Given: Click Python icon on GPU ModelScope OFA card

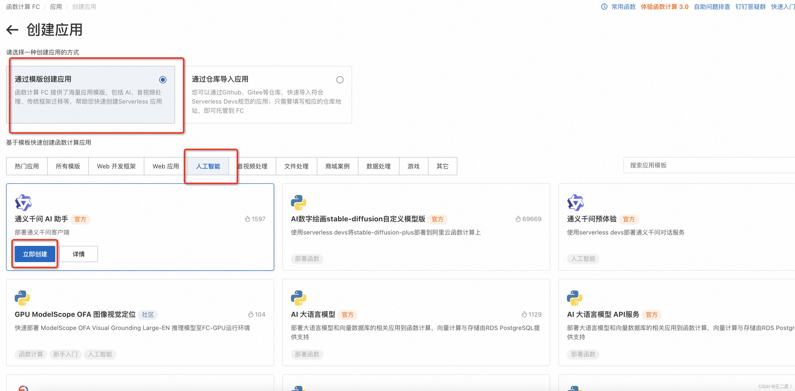Looking at the screenshot, I should 22,298.
